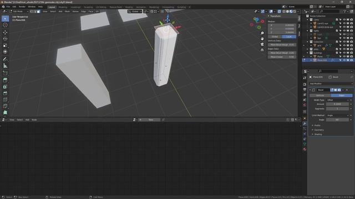The height and width of the screenshot is (199, 355).
Task: Expand the Geometry subpanel
Action: coord(319,130)
